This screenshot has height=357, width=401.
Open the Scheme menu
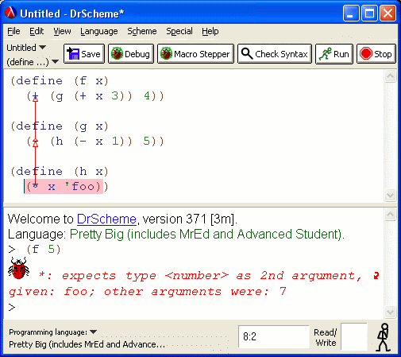pyautogui.click(x=142, y=31)
